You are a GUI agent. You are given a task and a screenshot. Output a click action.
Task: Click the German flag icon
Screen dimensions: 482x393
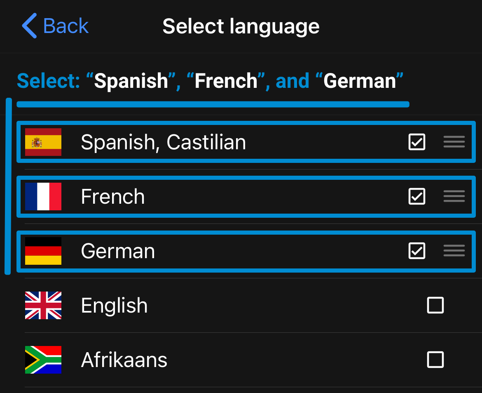click(43, 251)
